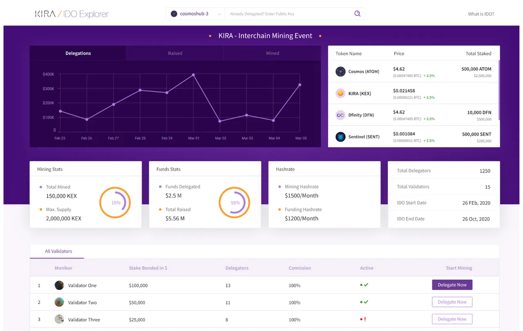Viewport: 523px width, 331px height.
Task: Open the cosmoshub-3 chain dropdown
Action: click(x=196, y=14)
